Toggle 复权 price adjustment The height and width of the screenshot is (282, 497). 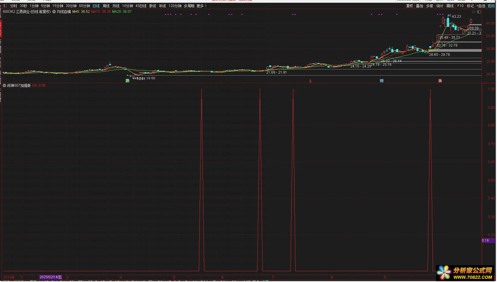point(410,6)
